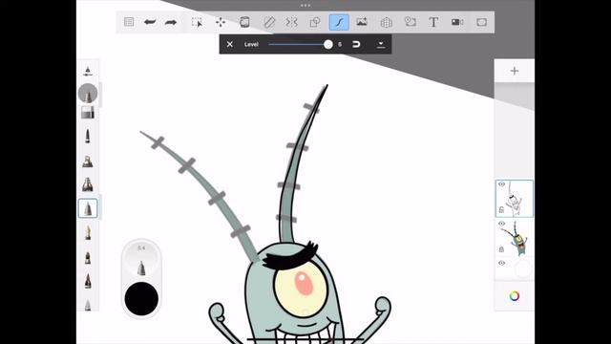
Task: Open the black color puck
Action: click(x=141, y=298)
